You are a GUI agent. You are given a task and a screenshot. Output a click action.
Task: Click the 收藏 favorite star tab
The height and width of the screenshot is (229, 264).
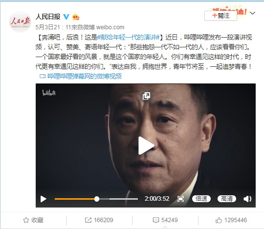tap(33, 220)
